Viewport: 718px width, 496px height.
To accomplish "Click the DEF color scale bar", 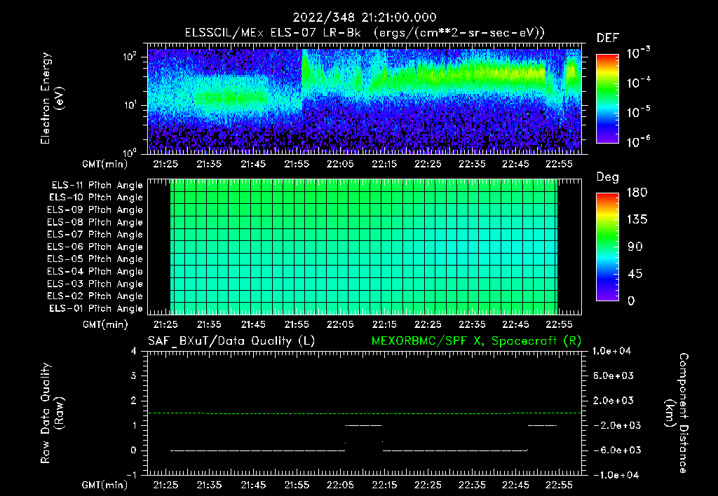I will 607,98.
